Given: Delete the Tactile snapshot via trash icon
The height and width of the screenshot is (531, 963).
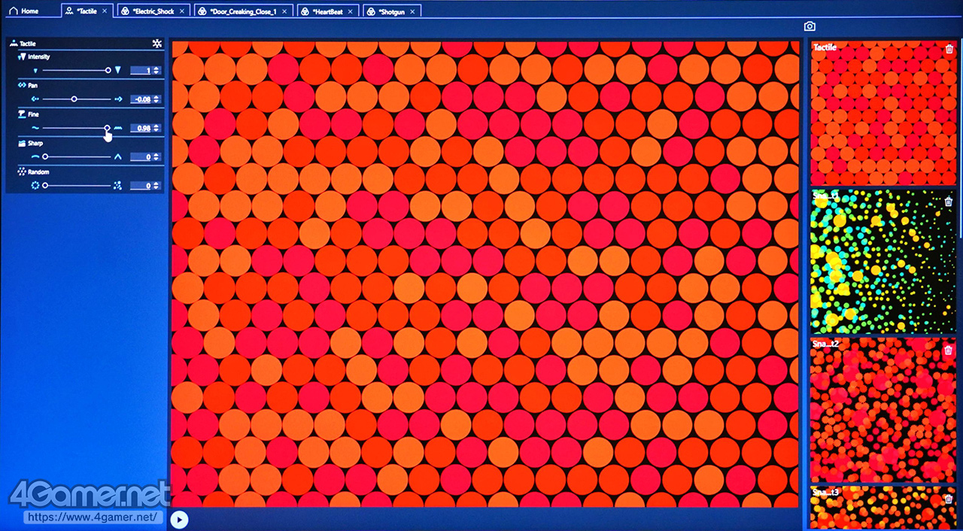Looking at the screenshot, I should point(949,49).
